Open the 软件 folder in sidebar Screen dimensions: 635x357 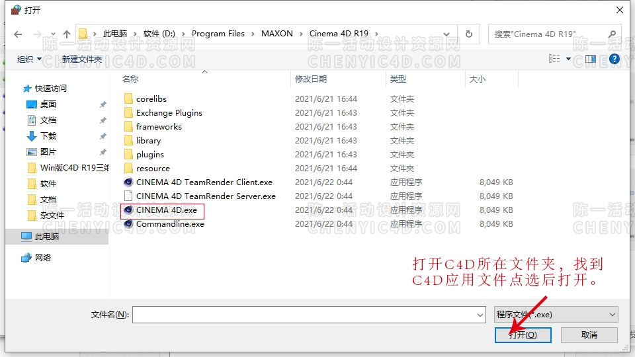(x=48, y=184)
